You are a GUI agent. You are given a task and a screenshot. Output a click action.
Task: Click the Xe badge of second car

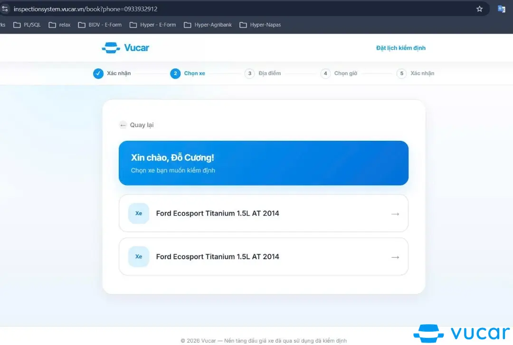pyautogui.click(x=139, y=256)
